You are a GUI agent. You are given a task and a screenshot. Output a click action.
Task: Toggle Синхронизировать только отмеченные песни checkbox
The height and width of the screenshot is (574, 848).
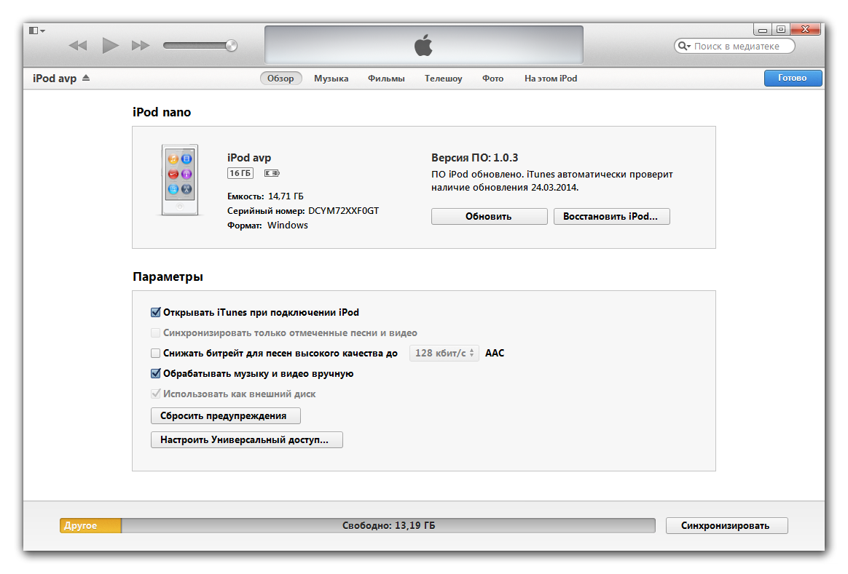[x=156, y=332]
